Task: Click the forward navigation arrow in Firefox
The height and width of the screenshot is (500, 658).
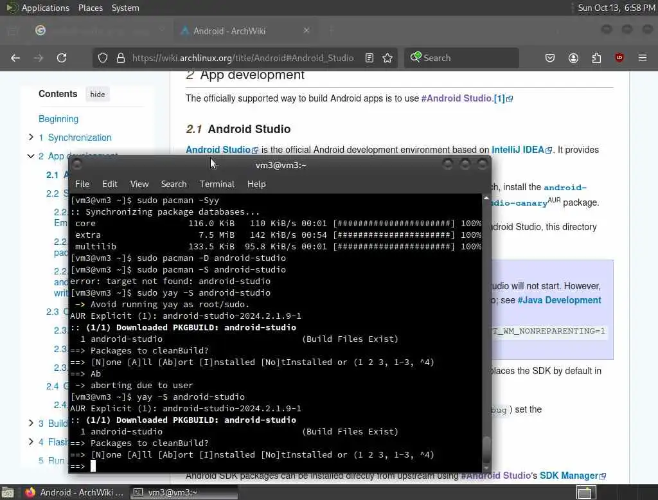Action: (39, 58)
